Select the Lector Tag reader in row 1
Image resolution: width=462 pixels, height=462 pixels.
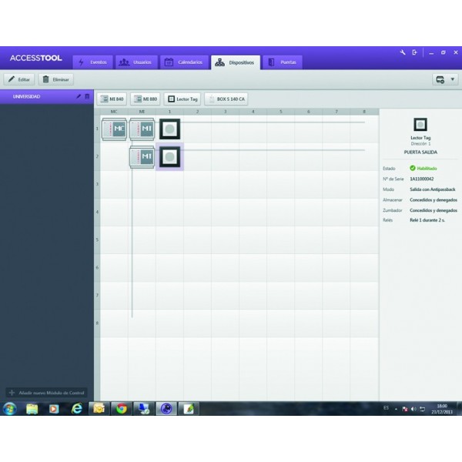pyautogui.click(x=169, y=129)
